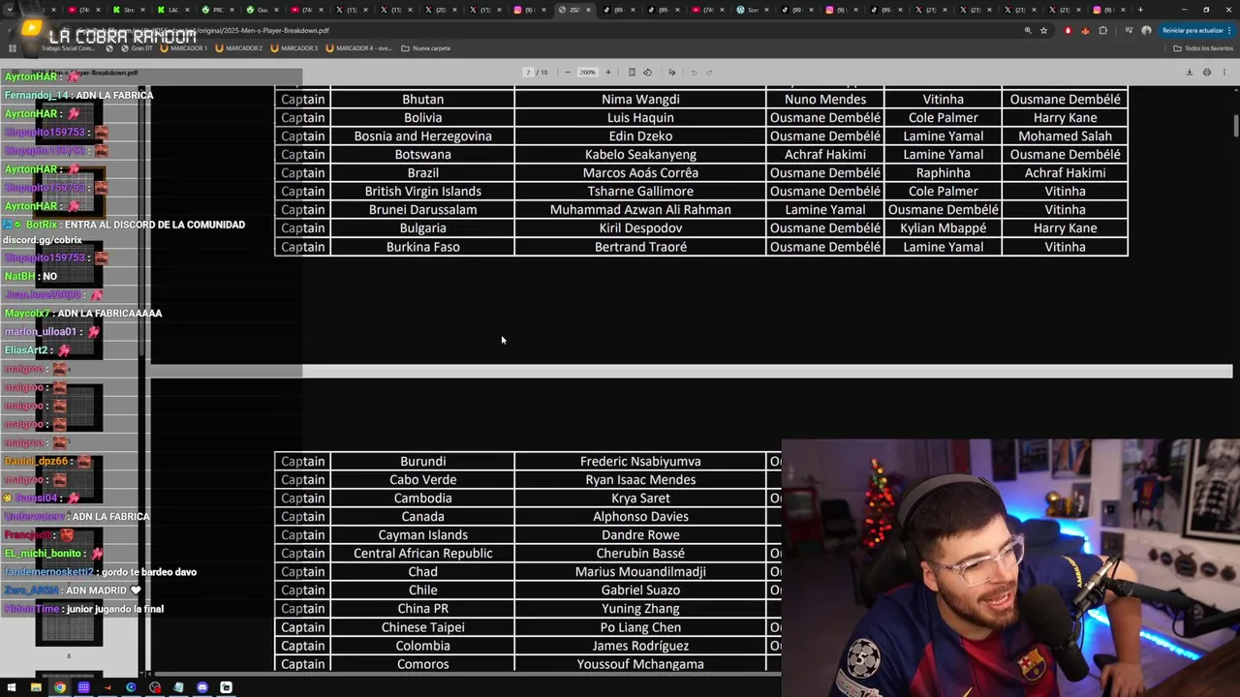Click the BotRix discord chat message
Screen dimensions: 1240x697
(124, 231)
